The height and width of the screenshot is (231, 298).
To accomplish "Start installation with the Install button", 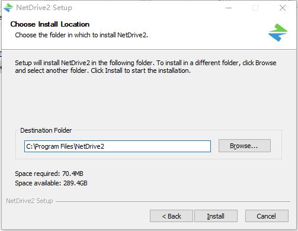I will click(x=216, y=216).
